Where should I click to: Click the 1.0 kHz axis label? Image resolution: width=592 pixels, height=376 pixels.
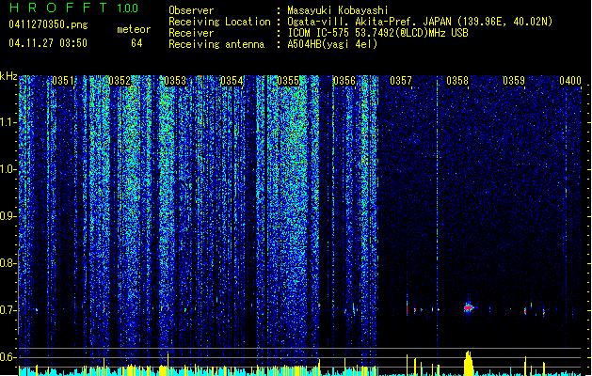[x=8, y=169]
